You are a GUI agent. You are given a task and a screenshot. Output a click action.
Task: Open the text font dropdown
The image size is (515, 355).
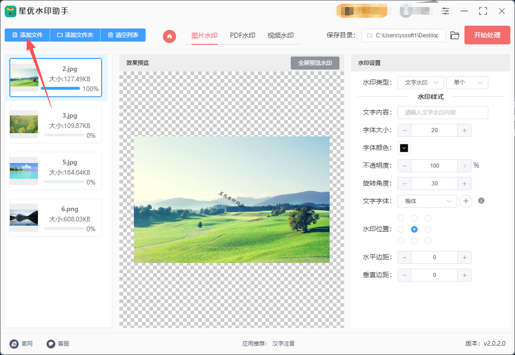[427, 201]
